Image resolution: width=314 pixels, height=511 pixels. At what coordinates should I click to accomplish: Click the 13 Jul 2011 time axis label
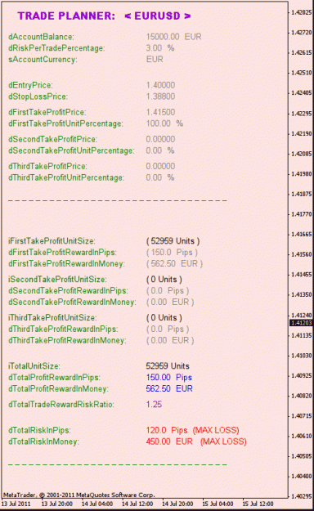[x=16, y=504]
